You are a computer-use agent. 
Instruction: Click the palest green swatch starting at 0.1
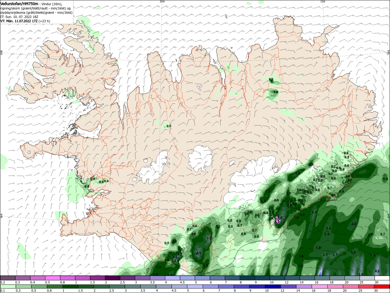tap(8, 287)
